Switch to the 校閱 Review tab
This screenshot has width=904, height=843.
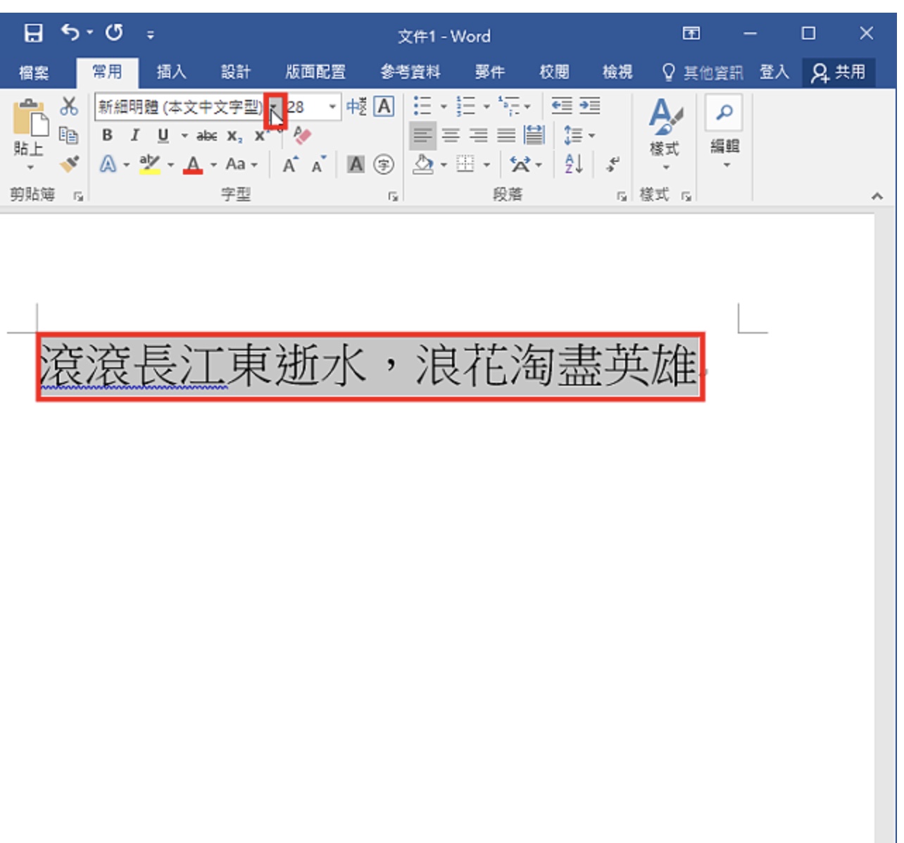[554, 72]
